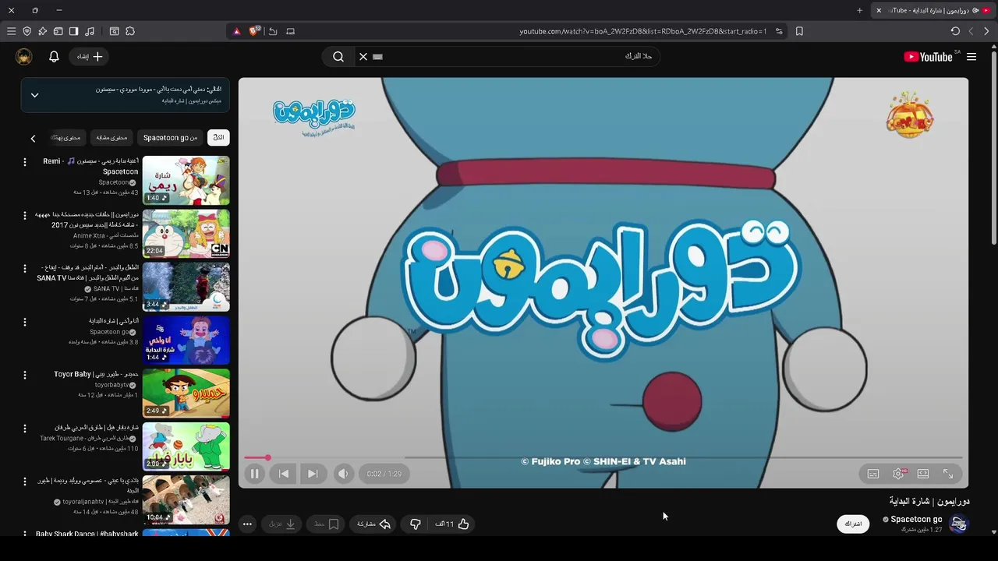This screenshot has height=561, width=998.
Task: Select the محتوى مشابه filter chip
Action: coord(111,137)
